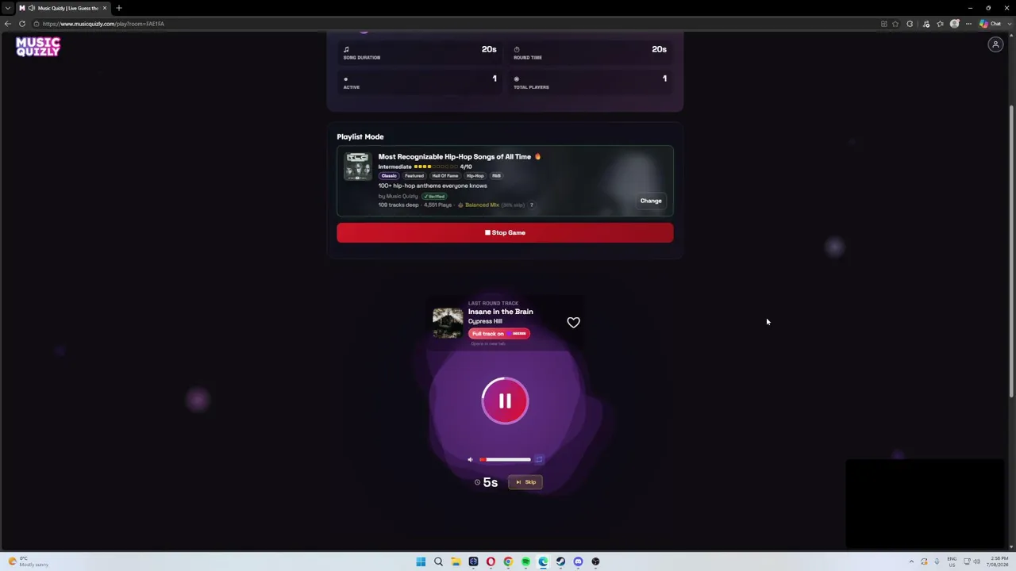
Task: Toggle the repeat button beside the volume bar
Action: click(x=539, y=459)
